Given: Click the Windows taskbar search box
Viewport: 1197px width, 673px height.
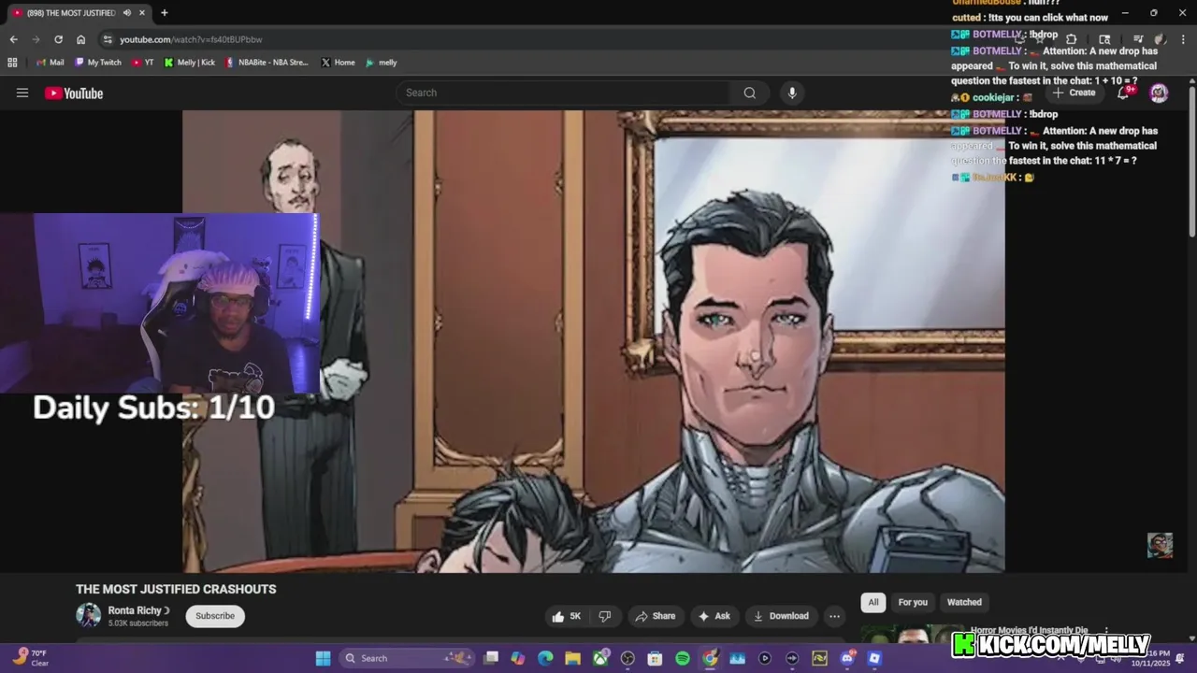Looking at the screenshot, I should [408, 658].
